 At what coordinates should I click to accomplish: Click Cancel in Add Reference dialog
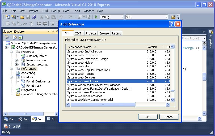[x=169, y=117]
